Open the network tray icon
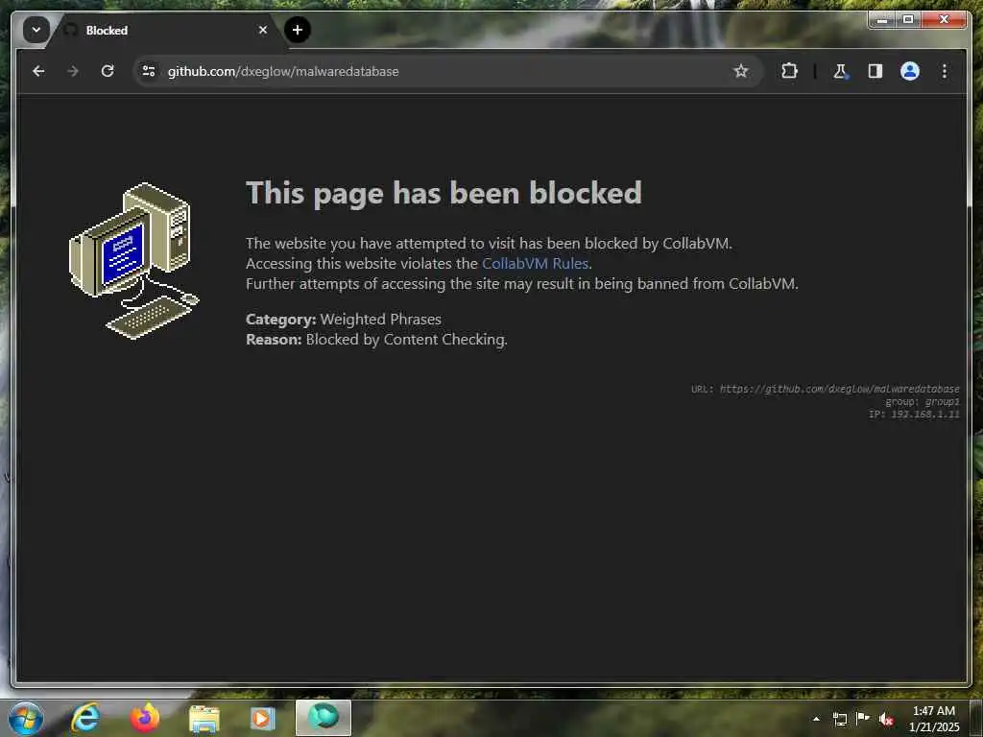Image resolution: width=983 pixels, height=737 pixels. pos(840,719)
